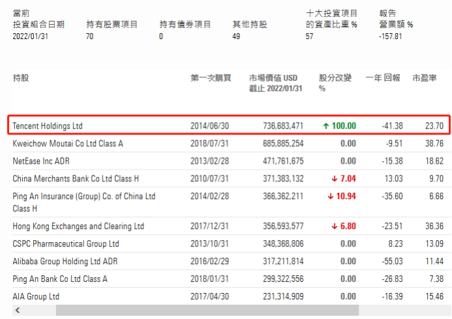Sort by 第一次購買 column header

click(x=211, y=78)
